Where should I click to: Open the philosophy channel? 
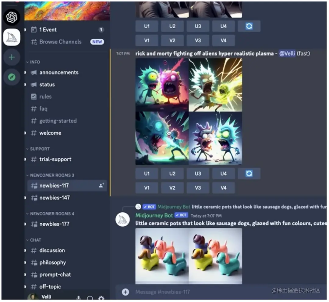pos(67,262)
